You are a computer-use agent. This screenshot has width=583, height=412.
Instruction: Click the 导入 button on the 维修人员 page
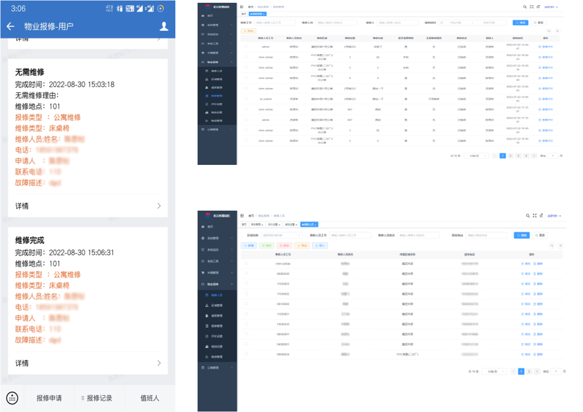click(x=319, y=246)
